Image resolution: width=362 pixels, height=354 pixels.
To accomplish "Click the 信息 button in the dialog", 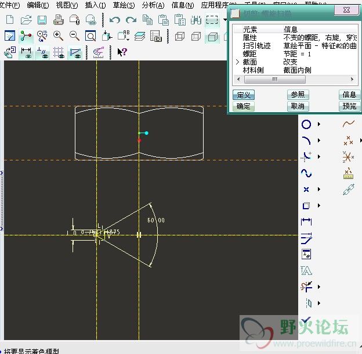I will [x=349, y=95].
